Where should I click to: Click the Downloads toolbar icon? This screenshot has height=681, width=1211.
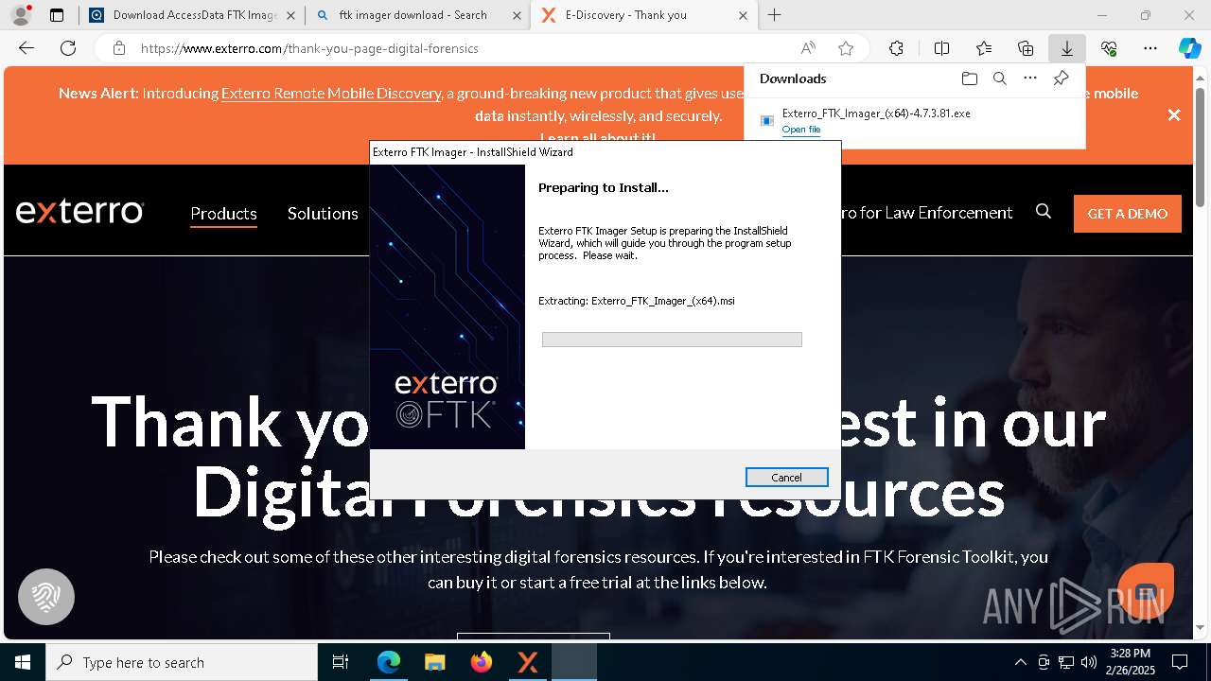pyautogui.click(x=1066, y=48)
